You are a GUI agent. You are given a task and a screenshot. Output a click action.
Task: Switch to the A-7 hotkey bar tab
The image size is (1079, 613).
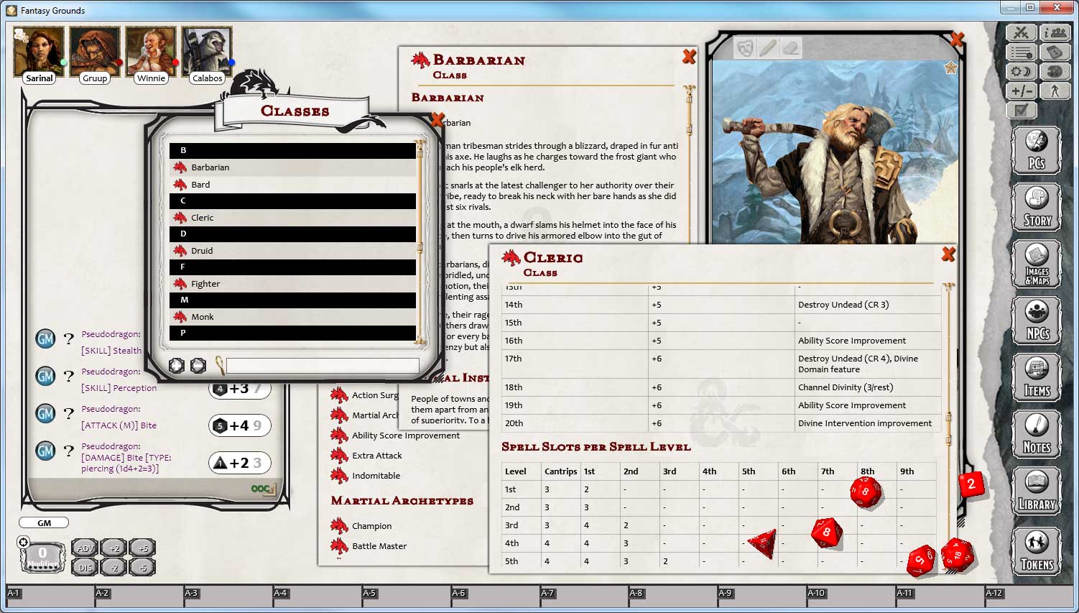pos(548,594)
